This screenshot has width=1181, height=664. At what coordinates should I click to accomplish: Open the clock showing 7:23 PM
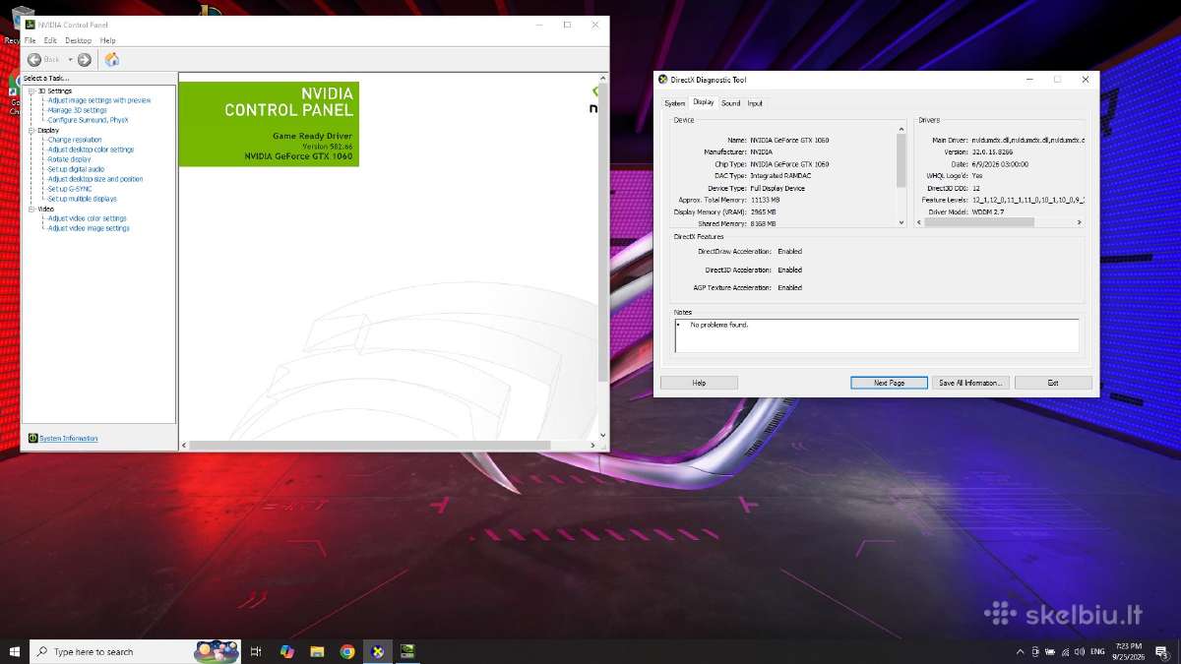click(1129, 652)
